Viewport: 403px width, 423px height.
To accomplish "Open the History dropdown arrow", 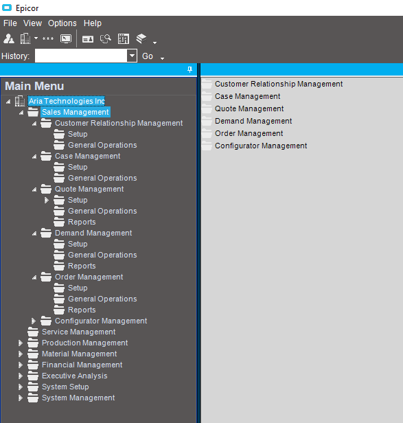I will pyautogui.click(x=132, y=56).
